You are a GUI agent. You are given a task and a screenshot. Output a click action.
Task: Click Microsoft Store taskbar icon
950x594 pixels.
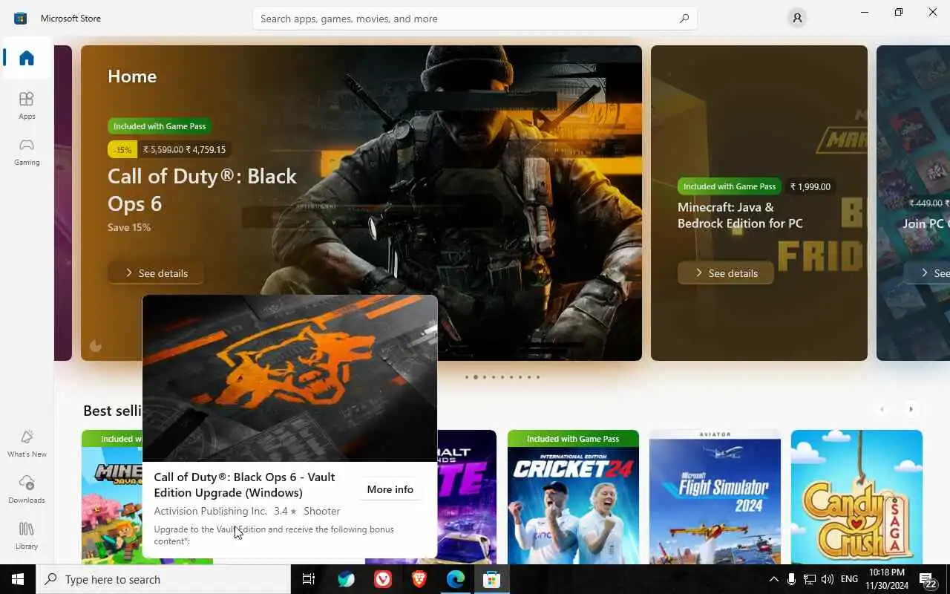[x=491, y=579]
